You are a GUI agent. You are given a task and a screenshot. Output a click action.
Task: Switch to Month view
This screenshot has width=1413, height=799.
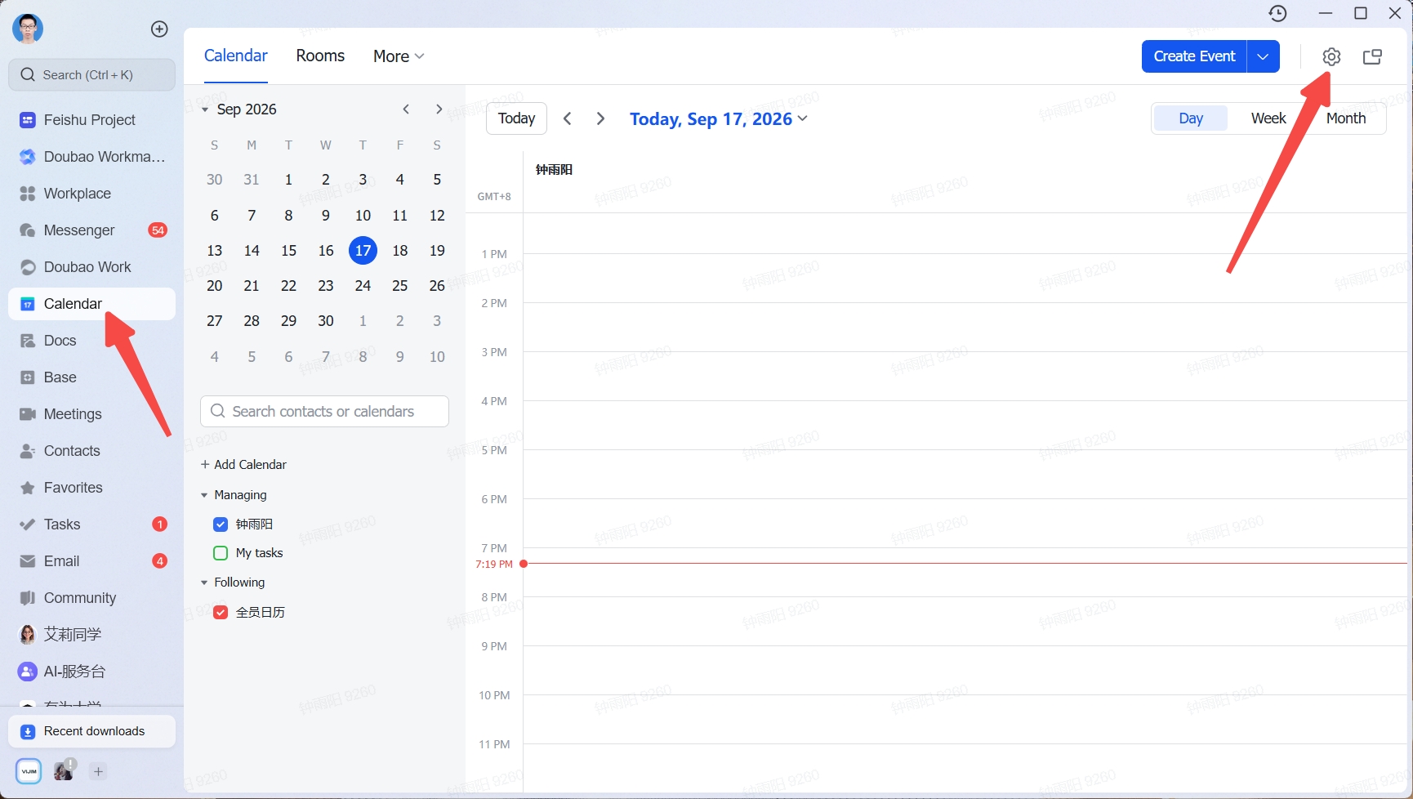click(x=1346, y=118)
